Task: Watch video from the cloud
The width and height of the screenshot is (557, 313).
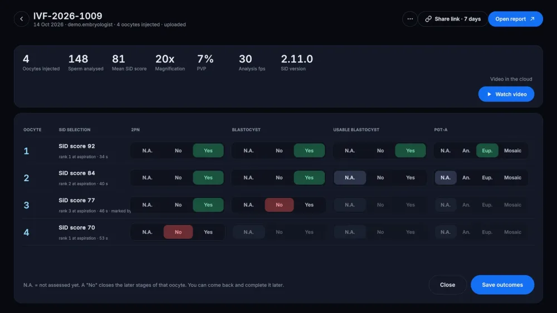Action: 506,94
